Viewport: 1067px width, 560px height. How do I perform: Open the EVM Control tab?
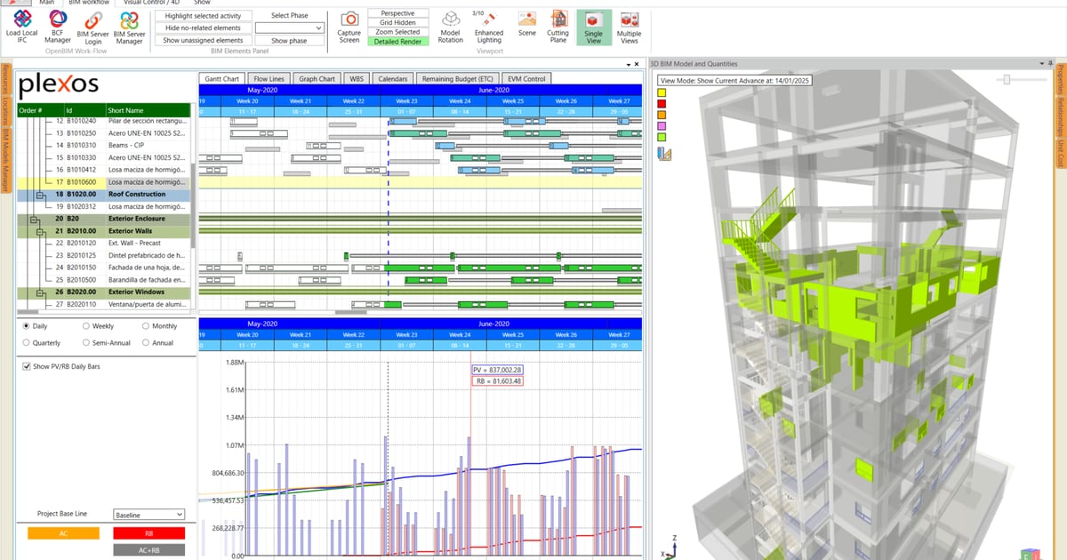point(525,78)
